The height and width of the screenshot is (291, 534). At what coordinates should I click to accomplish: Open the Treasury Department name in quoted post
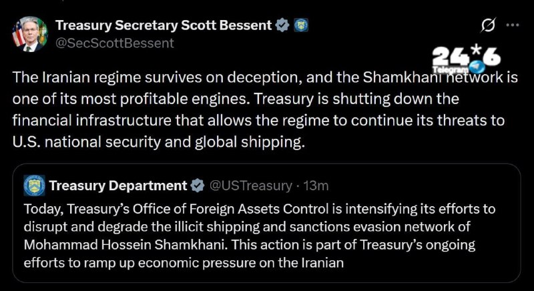click(118, 186)
